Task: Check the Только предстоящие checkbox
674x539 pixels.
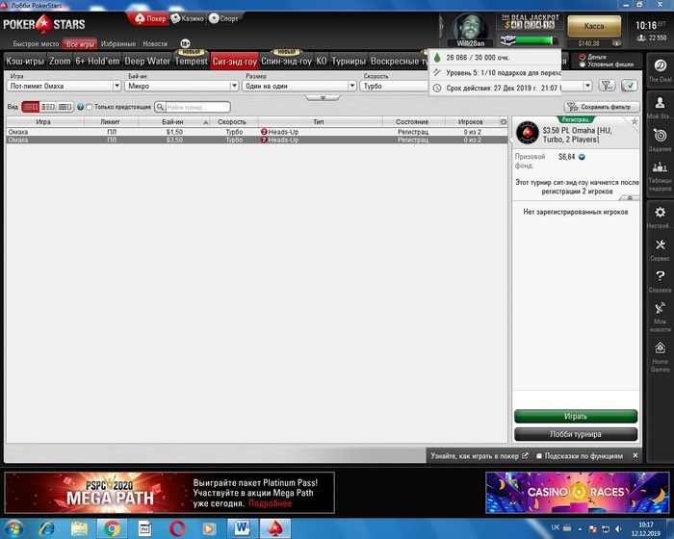Action: pyautogui.click(x=90, y=107)
